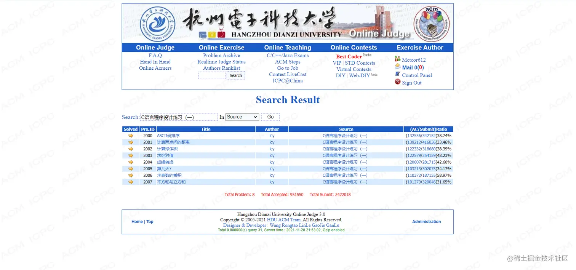Open problem titled 计算球体积
Image resolution: width=576 pixels, height=270 pixels.
click(167, 149)
